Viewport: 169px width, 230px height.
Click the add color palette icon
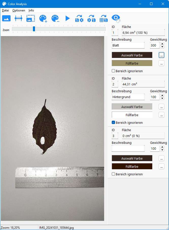(43, 18)
